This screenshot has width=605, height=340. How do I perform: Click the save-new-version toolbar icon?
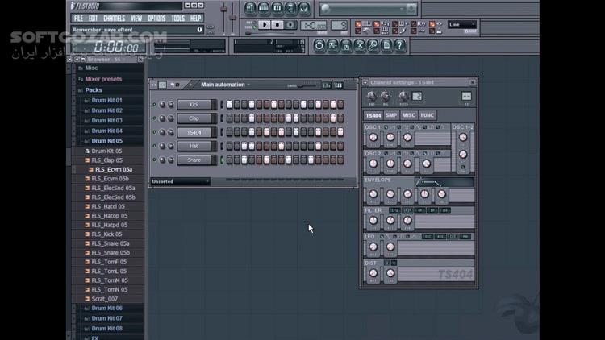[332, 45]
